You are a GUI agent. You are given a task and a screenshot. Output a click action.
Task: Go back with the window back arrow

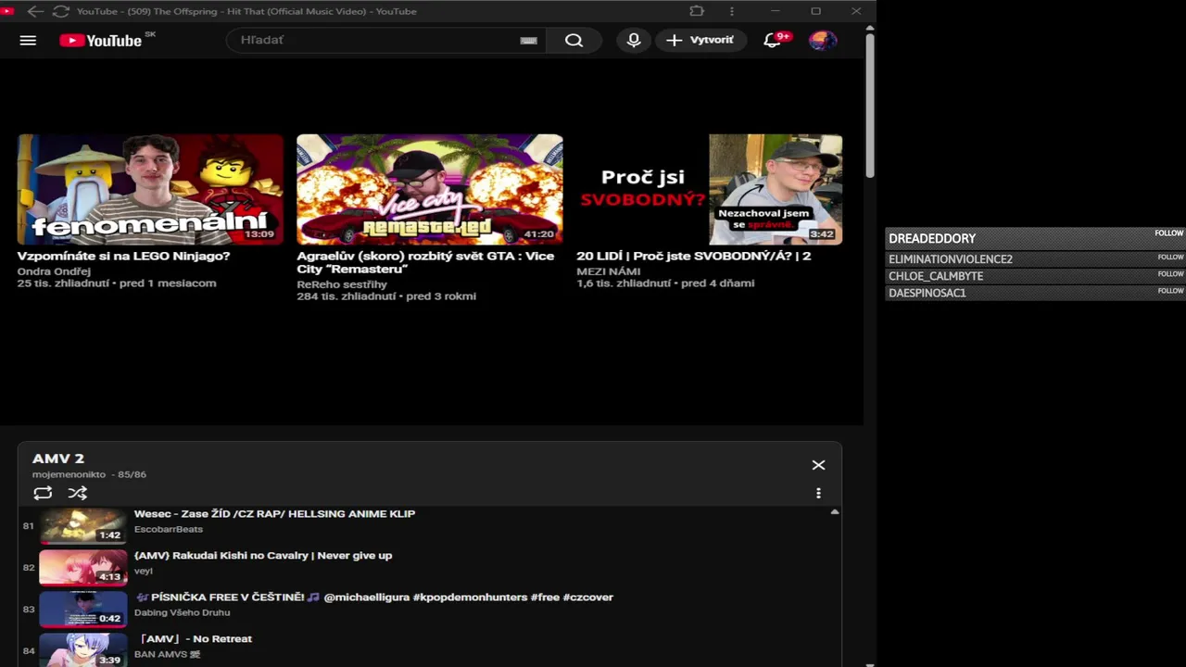34,11
